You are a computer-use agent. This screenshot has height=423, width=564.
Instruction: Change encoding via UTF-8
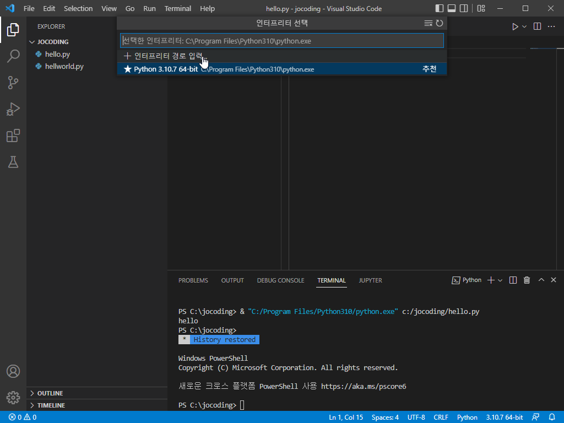click(416, 417)
